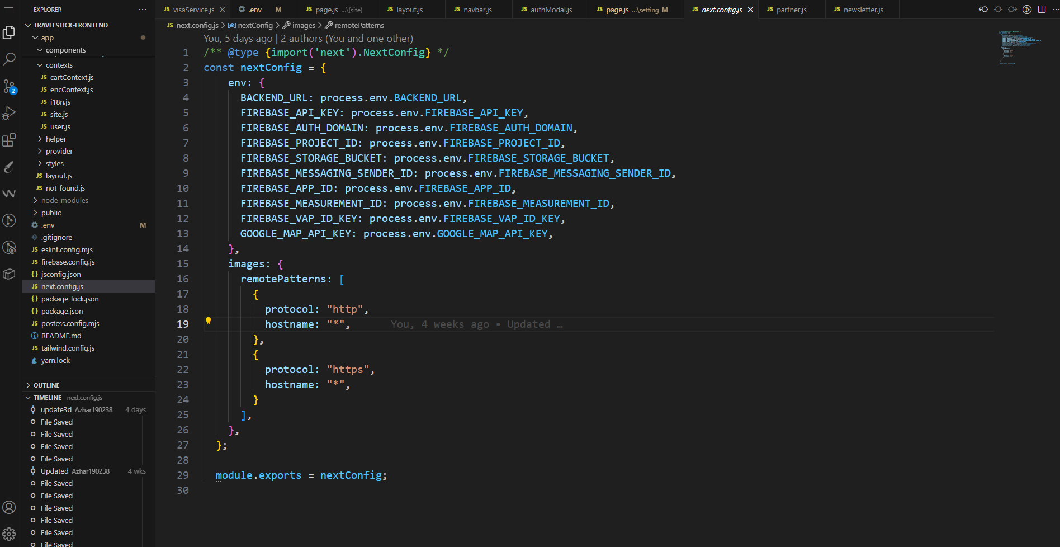
Task: Open the Git branch with gear view
Action: click(x=9, y=247)
